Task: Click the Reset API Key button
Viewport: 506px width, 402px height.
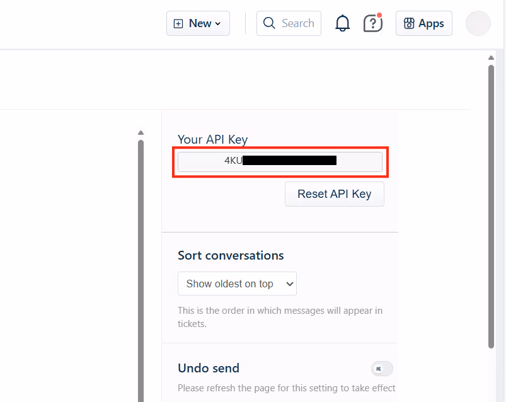Action: pyautogui.click(x=335, y=194)
